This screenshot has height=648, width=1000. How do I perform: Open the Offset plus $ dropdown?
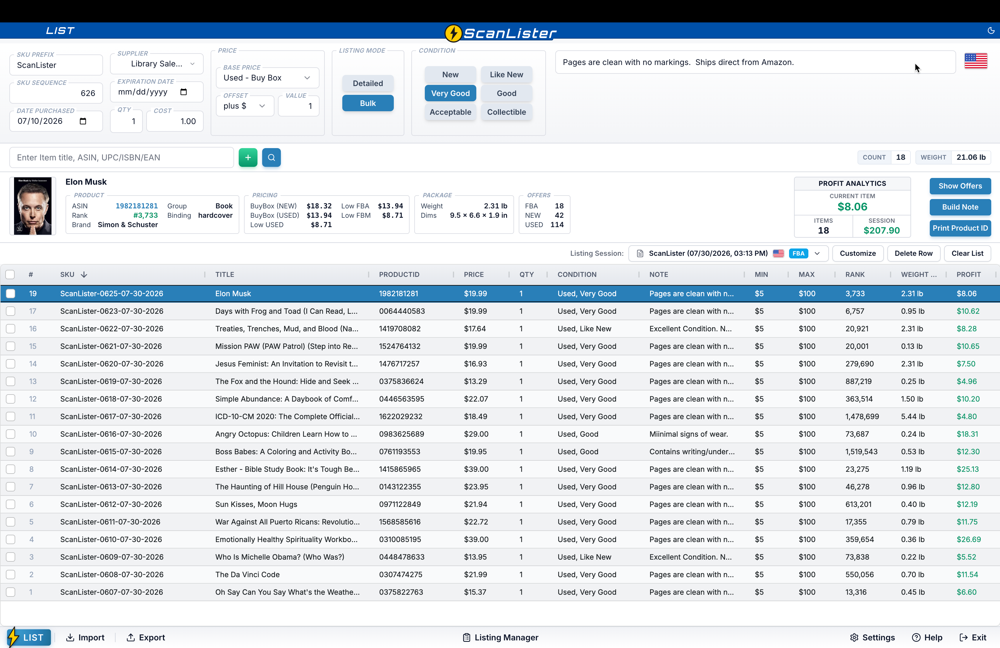pos(245,106)
